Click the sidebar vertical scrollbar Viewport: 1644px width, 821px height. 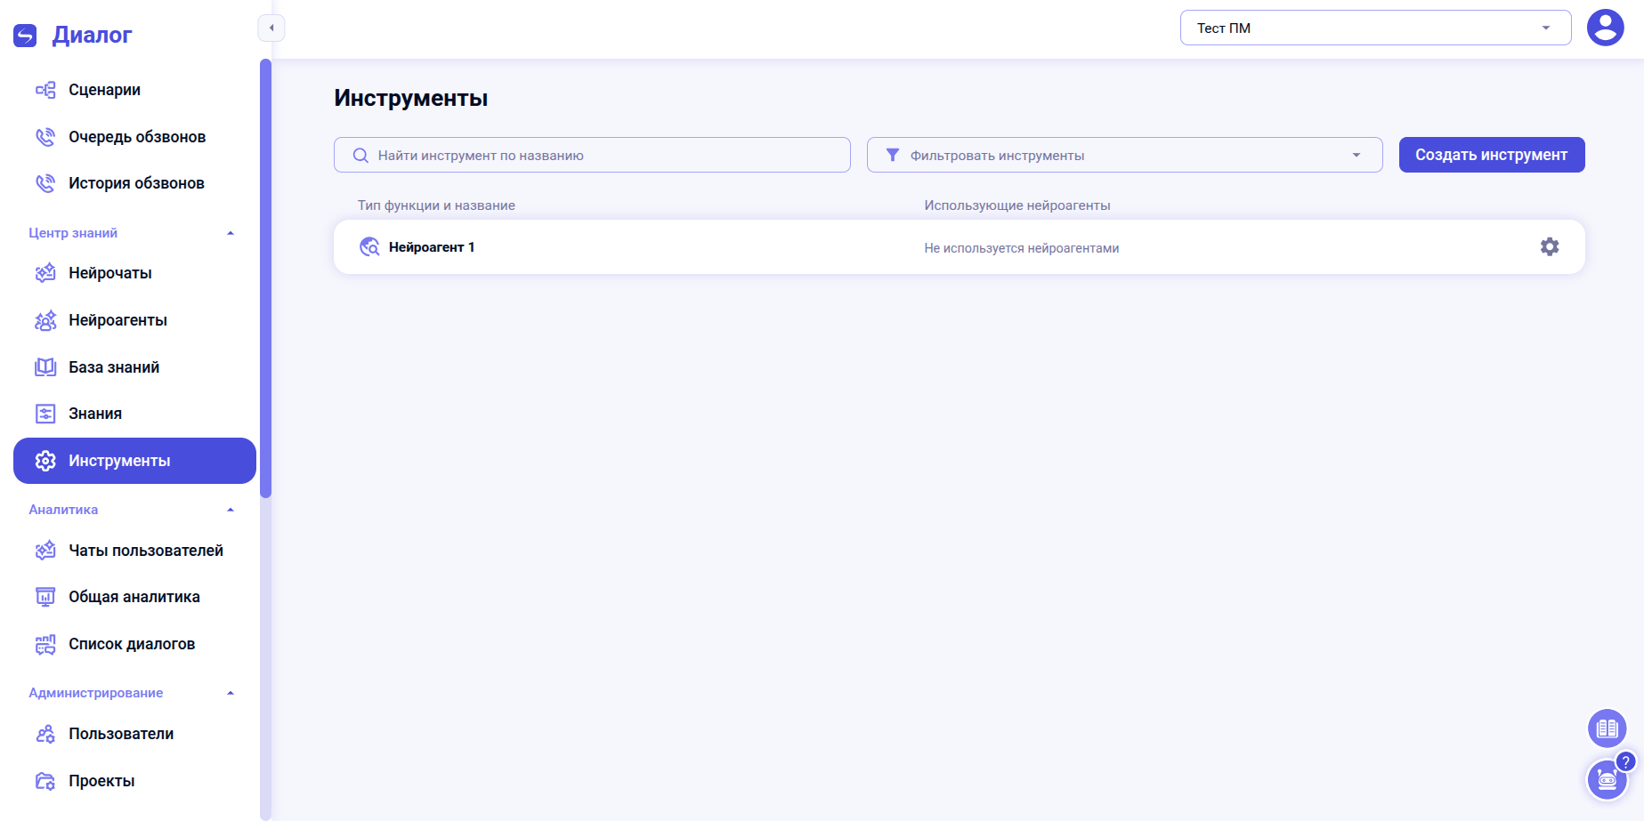click(265, 278)
